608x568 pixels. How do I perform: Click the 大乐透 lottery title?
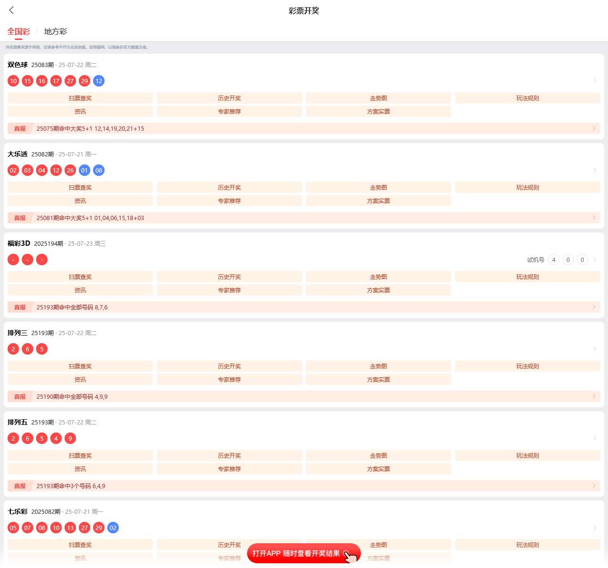click(18, 154)
